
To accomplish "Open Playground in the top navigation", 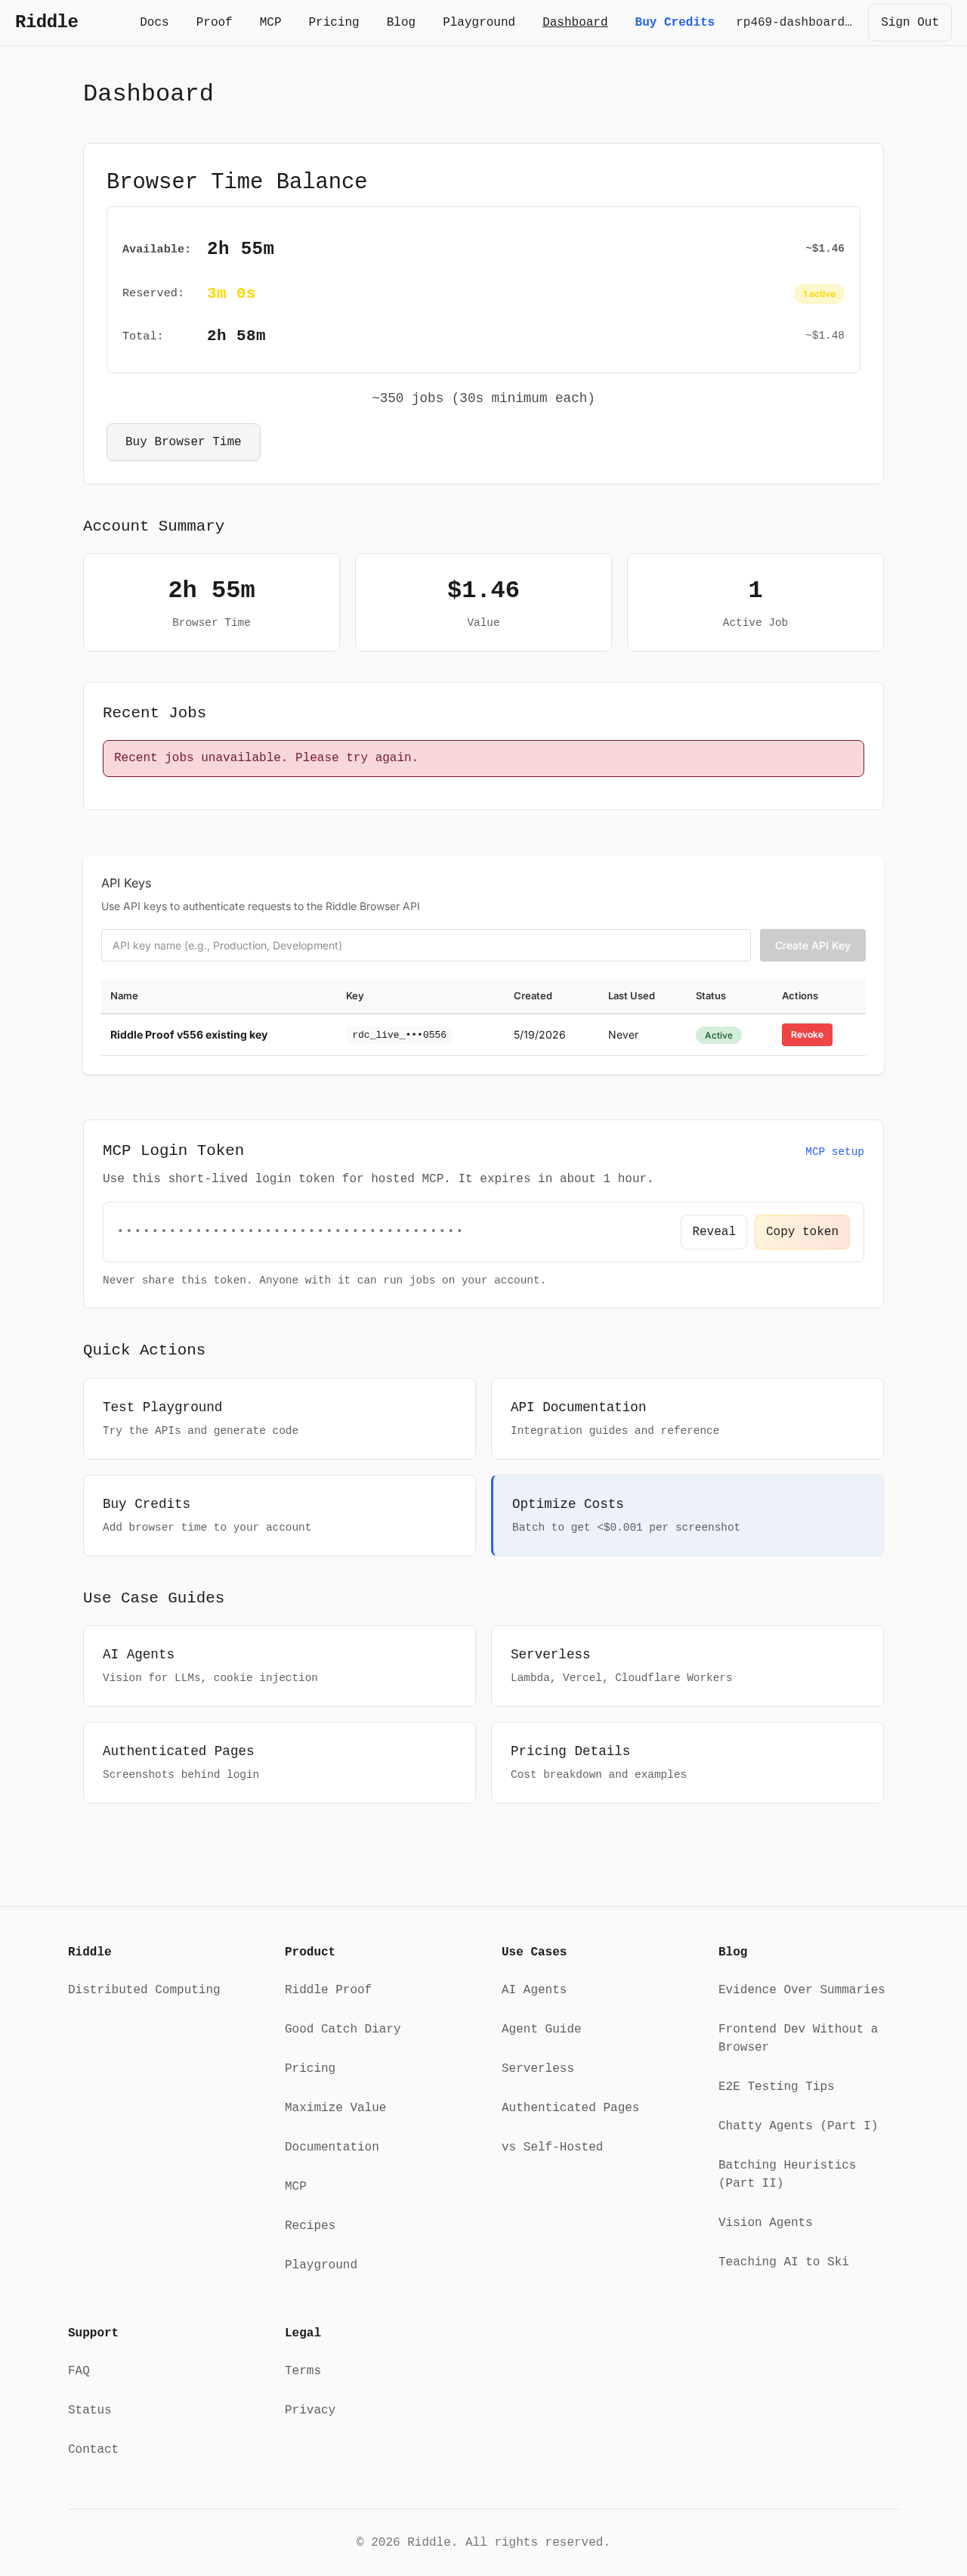I will [478, 22].
